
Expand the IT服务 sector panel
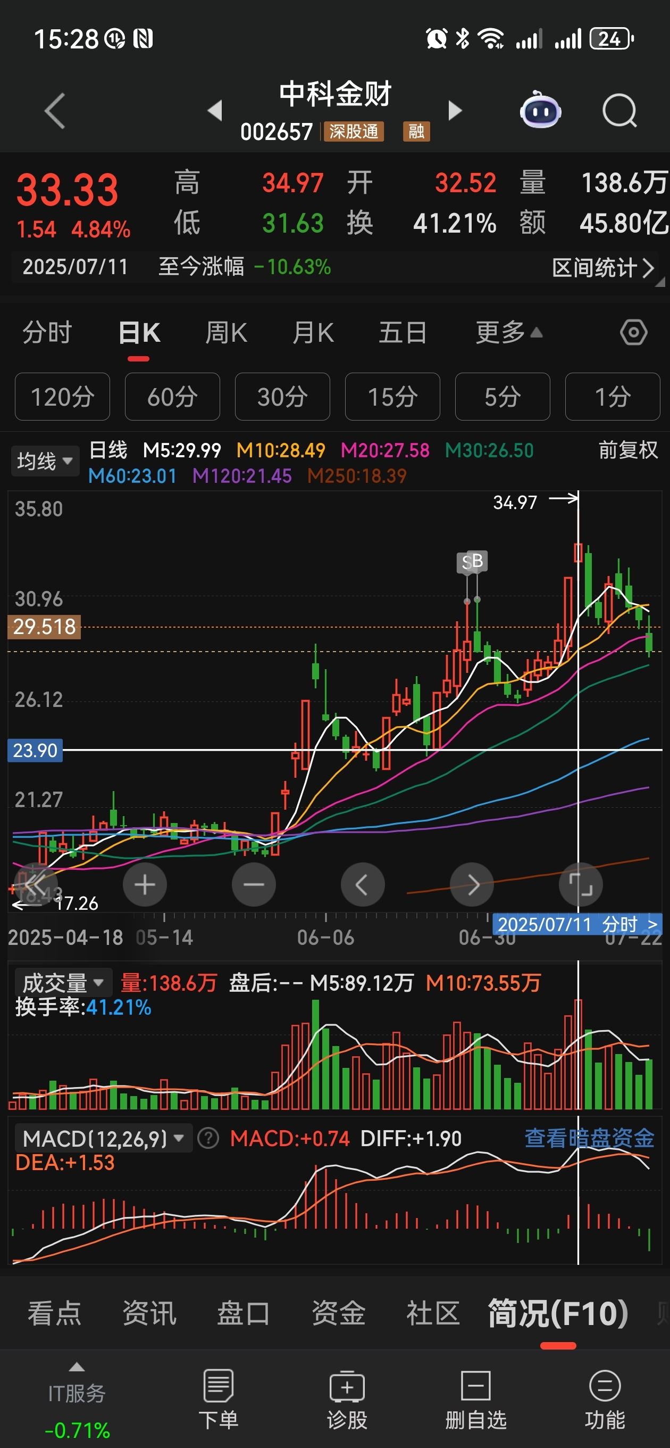click(77, 1400)
